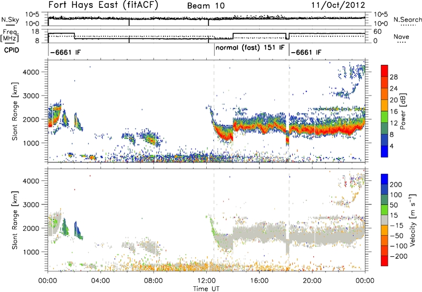Click the "Time UT" axis title

206,289
